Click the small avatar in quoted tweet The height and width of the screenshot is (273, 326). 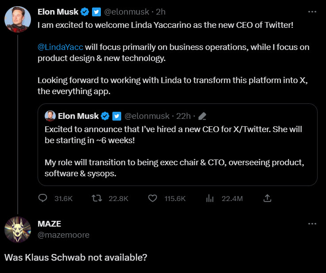tap(50, 116)
